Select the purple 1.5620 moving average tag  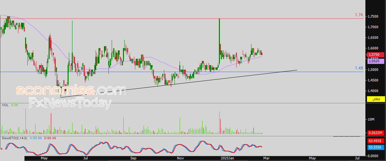click(376, 61)
